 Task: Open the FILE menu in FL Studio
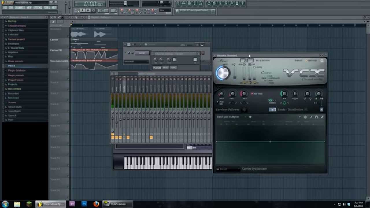point(5,8)
